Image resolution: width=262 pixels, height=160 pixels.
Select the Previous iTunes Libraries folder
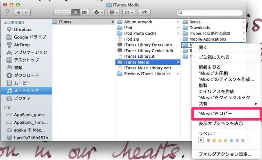point(148,73)
